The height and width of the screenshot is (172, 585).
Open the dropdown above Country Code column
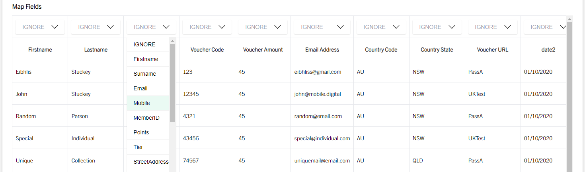tap(381, 27)
